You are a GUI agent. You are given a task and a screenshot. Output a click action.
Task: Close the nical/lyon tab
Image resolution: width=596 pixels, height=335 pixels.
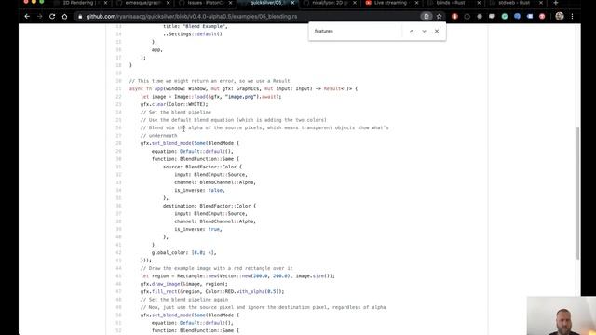point(355,3)
